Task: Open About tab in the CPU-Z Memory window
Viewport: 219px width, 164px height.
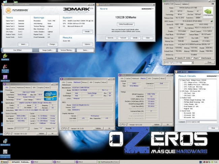Action: 162,78
